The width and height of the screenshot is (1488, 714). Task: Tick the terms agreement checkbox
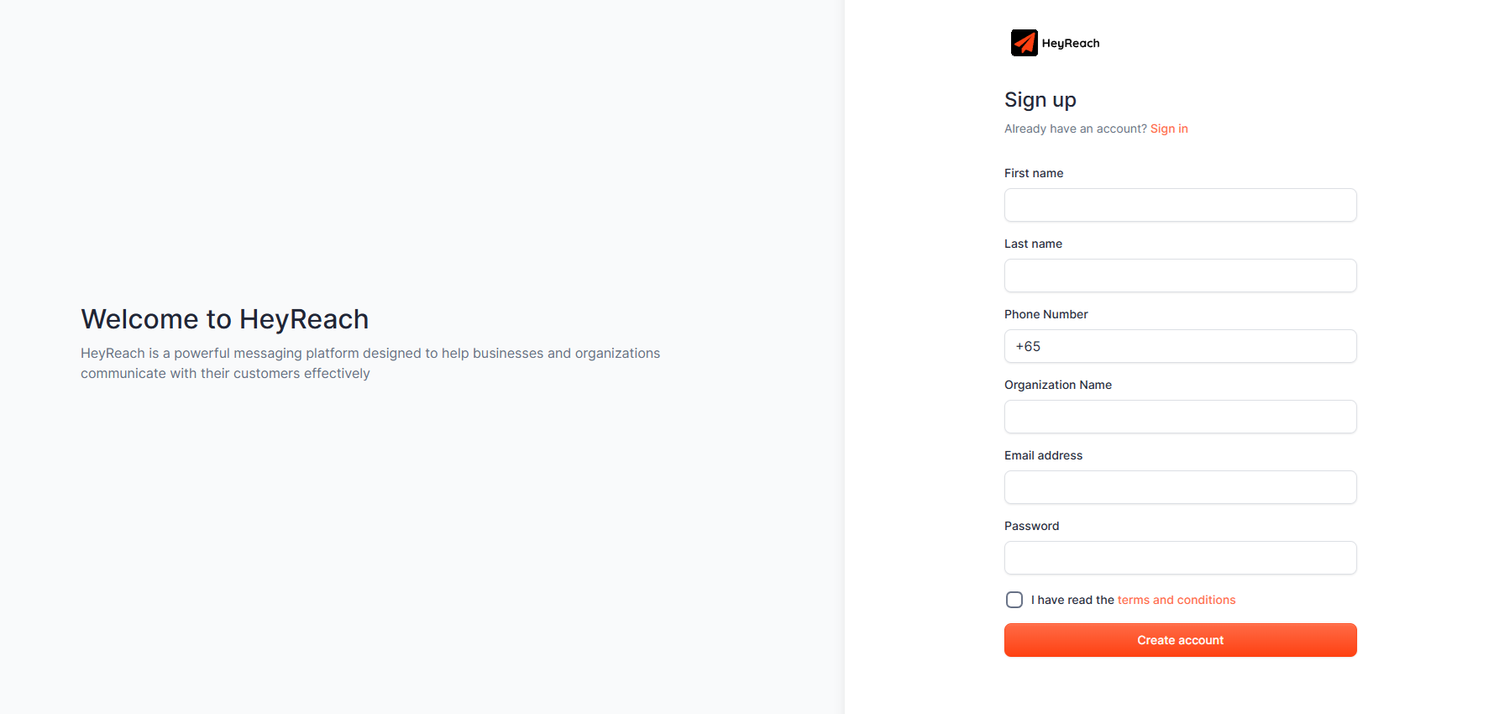(1014, 600)
